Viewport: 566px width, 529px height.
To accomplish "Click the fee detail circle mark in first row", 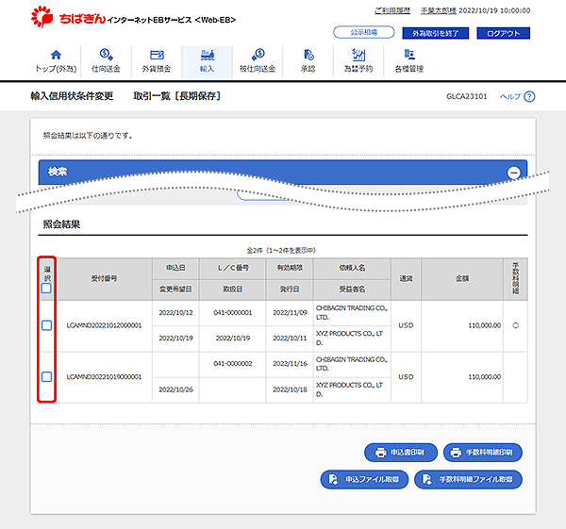I will [x=515, y=325].
